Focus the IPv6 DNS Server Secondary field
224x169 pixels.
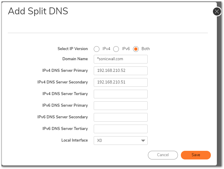tap(121, 117)
